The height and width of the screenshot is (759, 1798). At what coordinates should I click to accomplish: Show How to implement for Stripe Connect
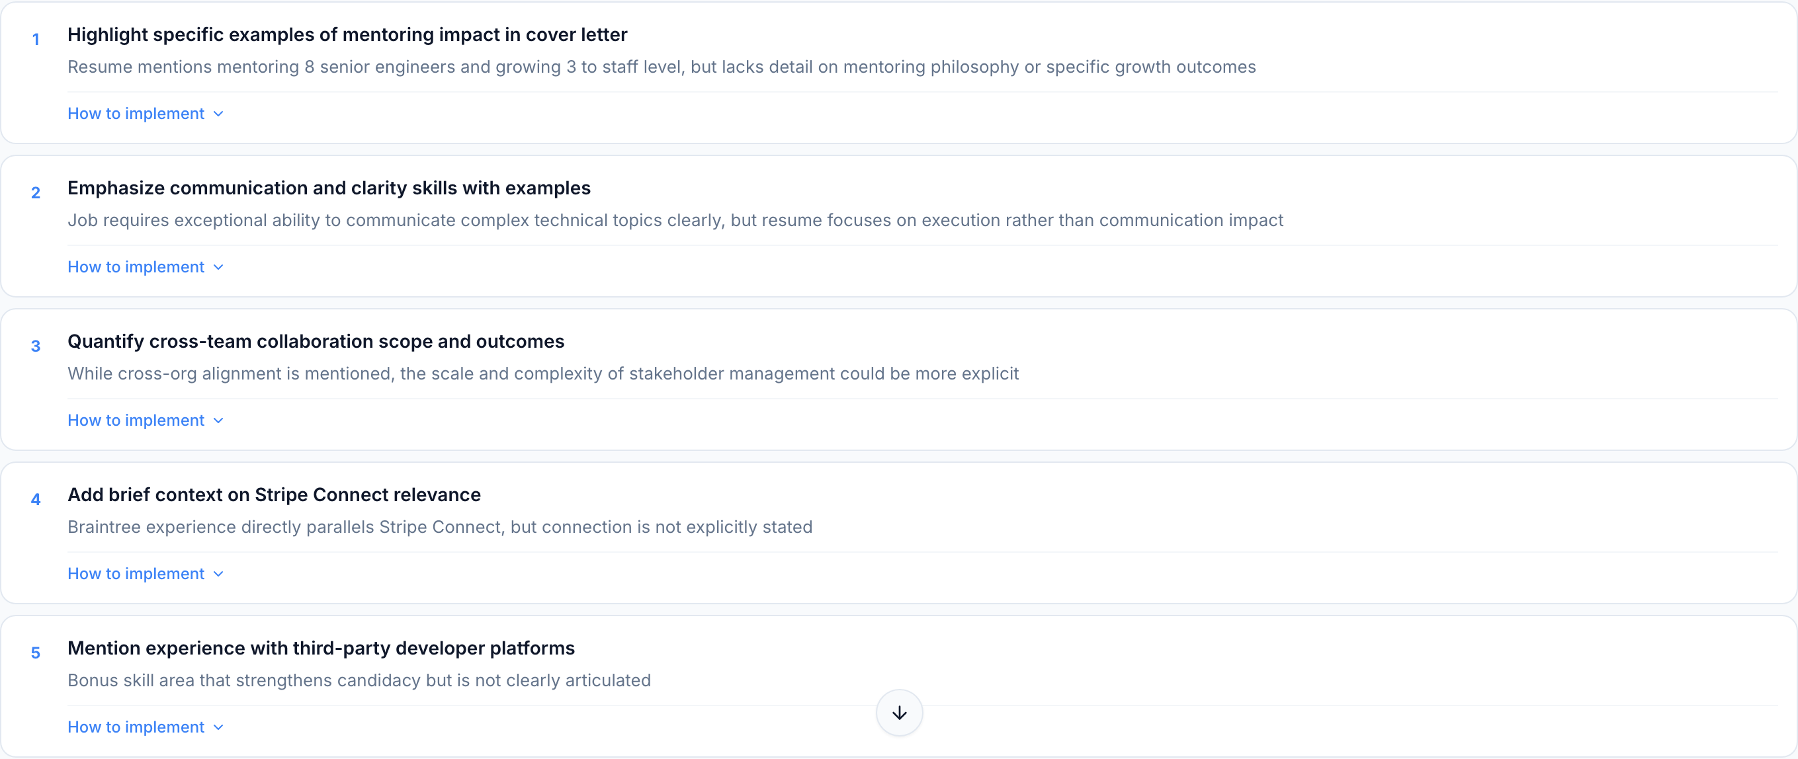click(x=145, y=574)
